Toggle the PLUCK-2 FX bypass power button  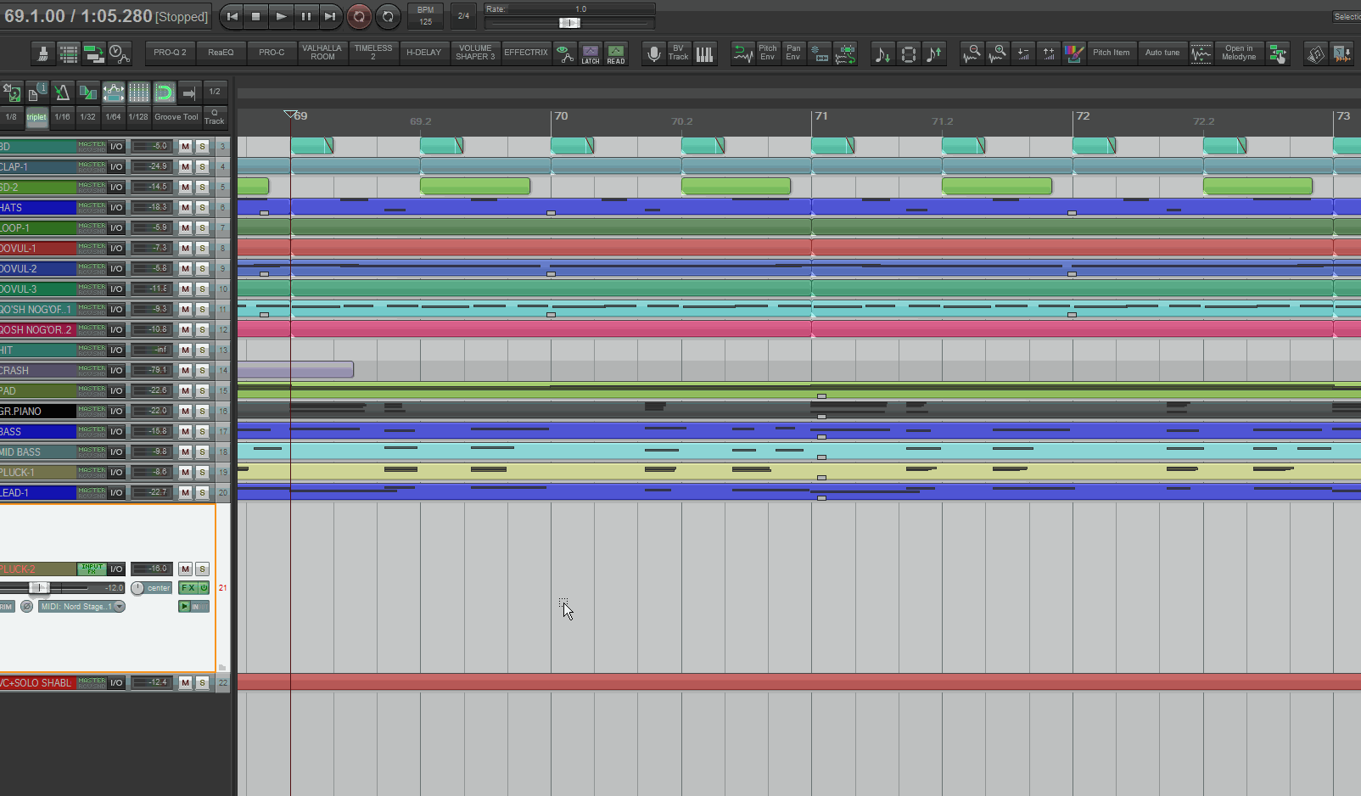pos(204,587)
